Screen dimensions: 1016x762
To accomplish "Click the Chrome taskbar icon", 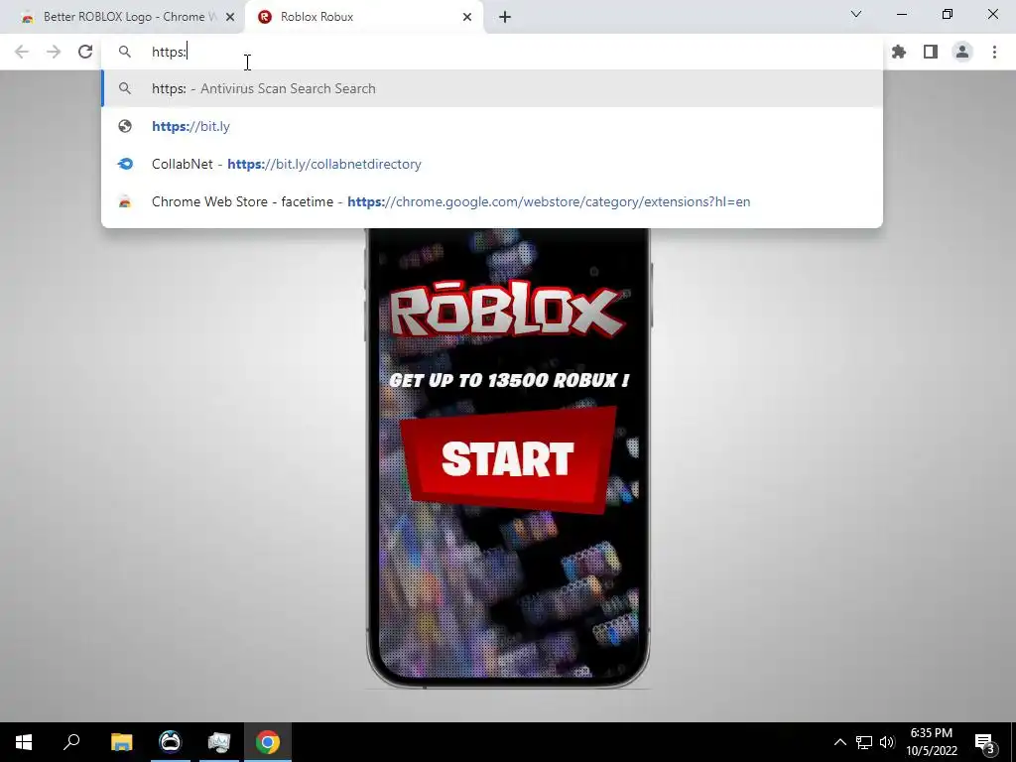I will click(x=268, y=742).
